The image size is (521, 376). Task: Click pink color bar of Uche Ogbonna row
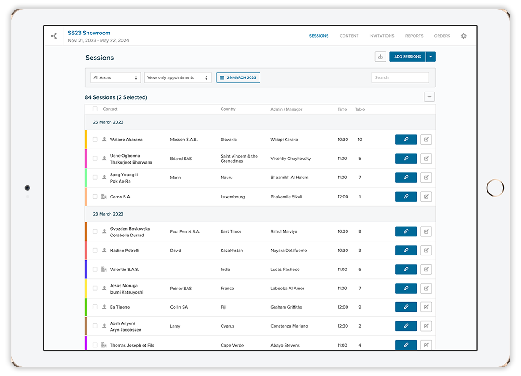tap(86, 159)
